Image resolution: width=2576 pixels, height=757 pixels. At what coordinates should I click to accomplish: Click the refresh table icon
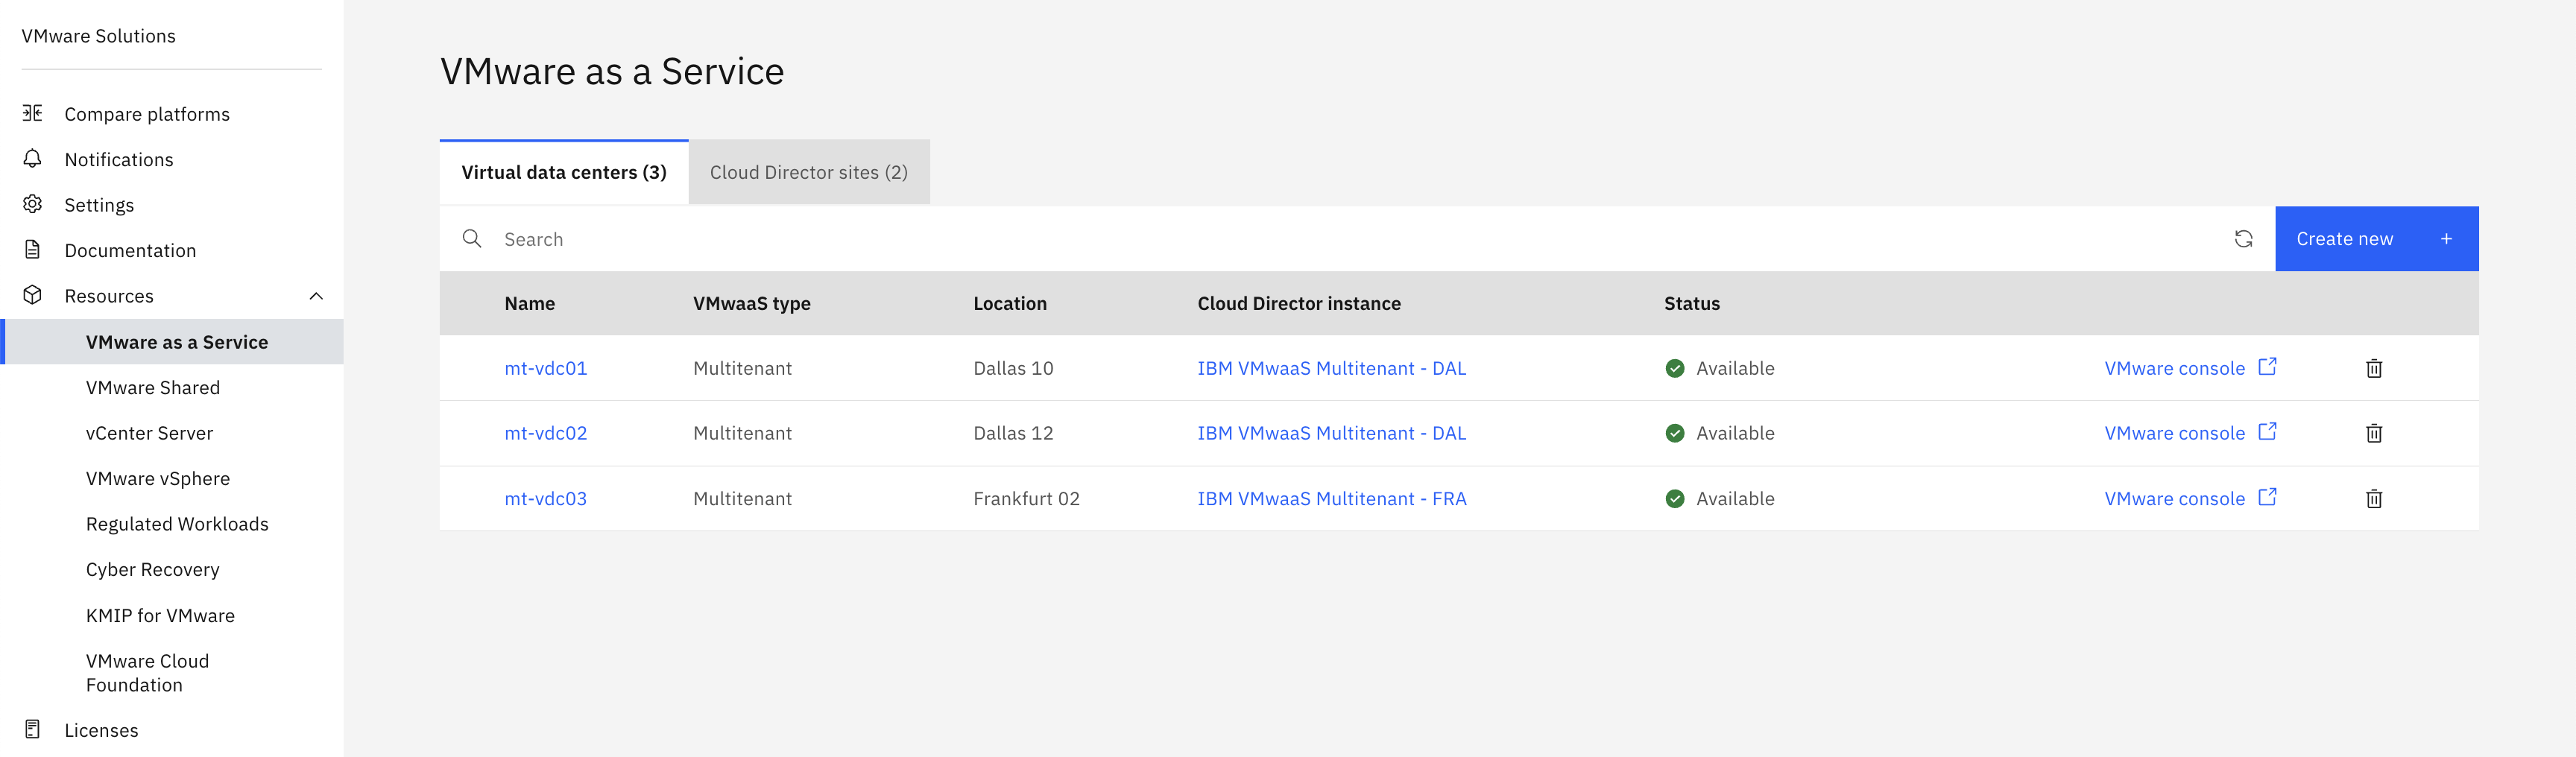[2243, 239]
